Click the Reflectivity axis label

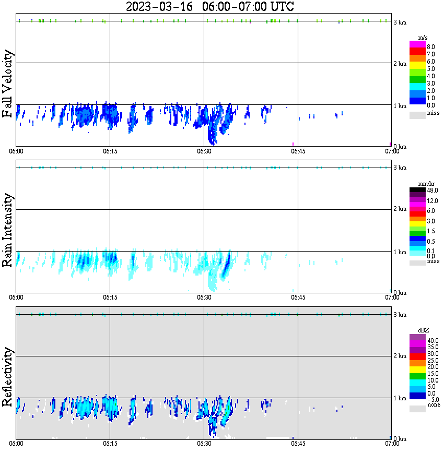[x=7, y=377]
